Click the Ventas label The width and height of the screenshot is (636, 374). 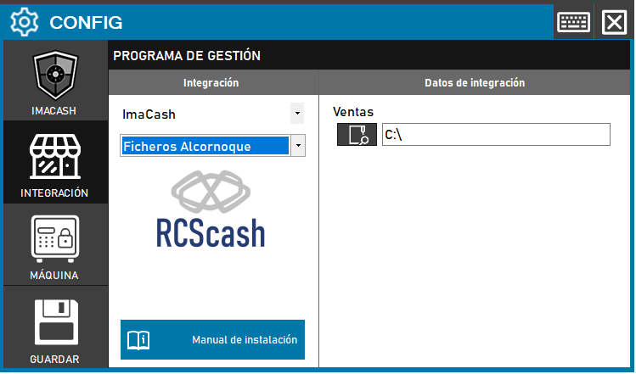point(353,111)
